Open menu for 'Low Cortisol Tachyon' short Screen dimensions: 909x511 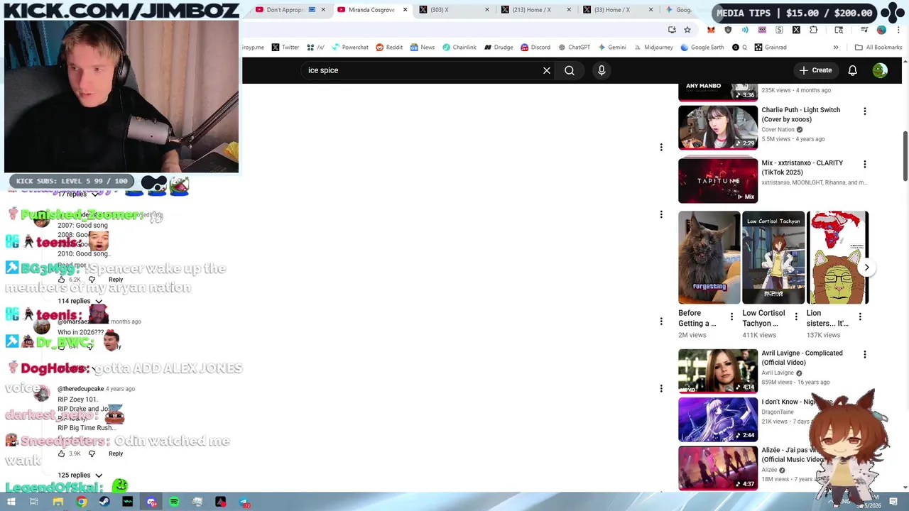click(795, 317)
